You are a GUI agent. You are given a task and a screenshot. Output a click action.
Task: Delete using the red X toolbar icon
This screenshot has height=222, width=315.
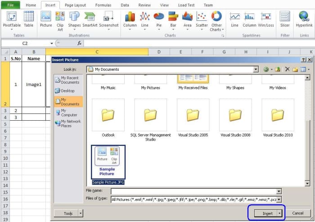[x=287, y=69]
